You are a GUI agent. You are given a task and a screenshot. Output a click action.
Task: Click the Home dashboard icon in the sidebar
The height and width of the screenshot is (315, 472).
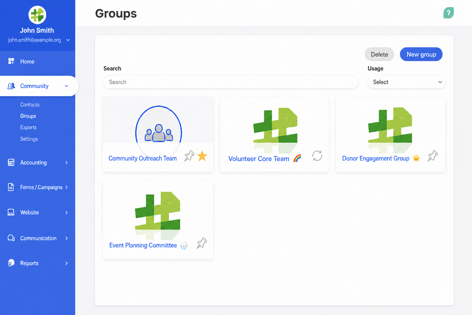(11, 61)
